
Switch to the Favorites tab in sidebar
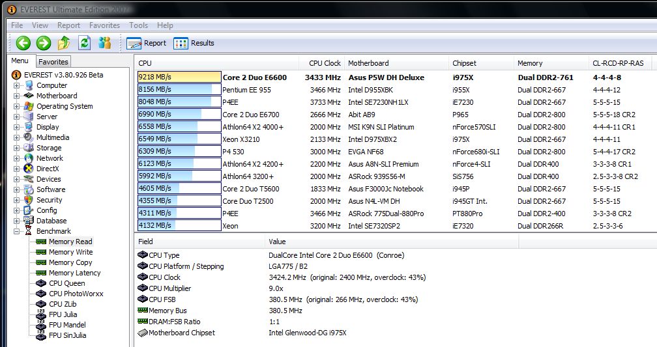click(53, 62)
